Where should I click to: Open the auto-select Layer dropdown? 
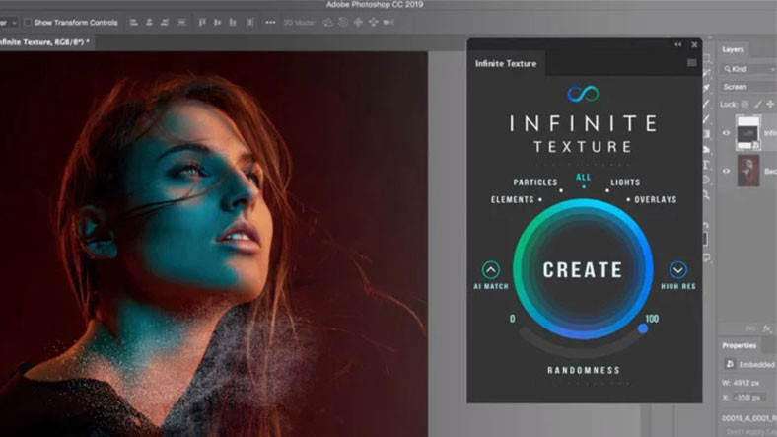point(9,23)
